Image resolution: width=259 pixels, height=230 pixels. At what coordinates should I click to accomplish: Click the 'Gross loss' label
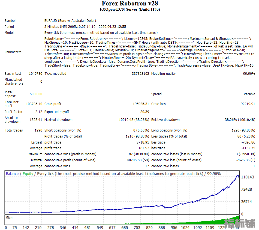[x=158, y=104]
